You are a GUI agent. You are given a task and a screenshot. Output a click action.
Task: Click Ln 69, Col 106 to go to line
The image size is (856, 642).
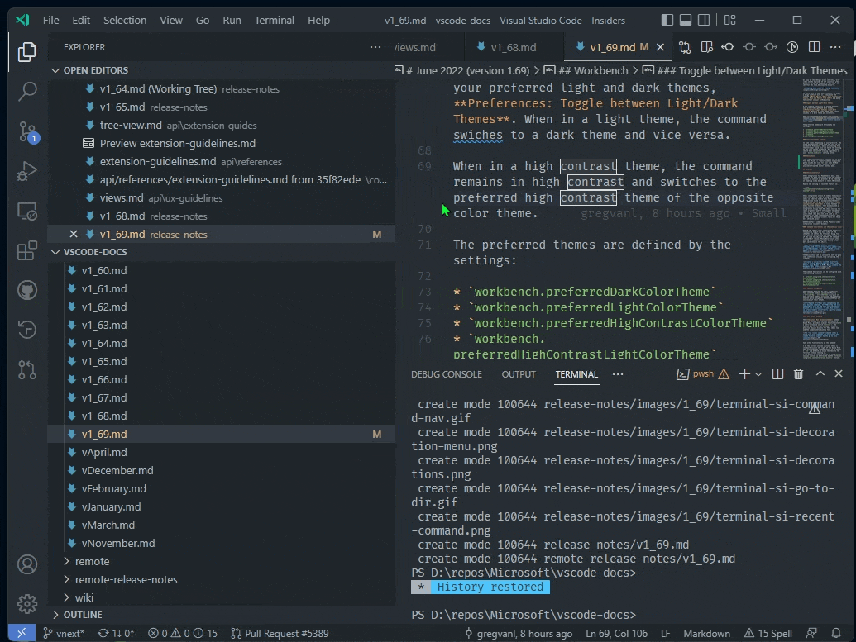(x=616, y=633)
